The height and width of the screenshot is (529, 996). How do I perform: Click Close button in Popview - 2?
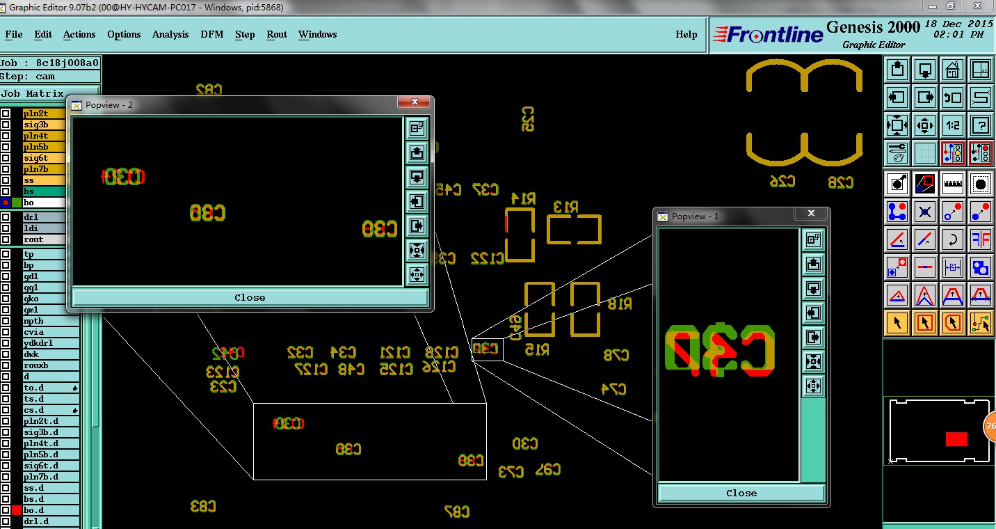click(250, 297)
